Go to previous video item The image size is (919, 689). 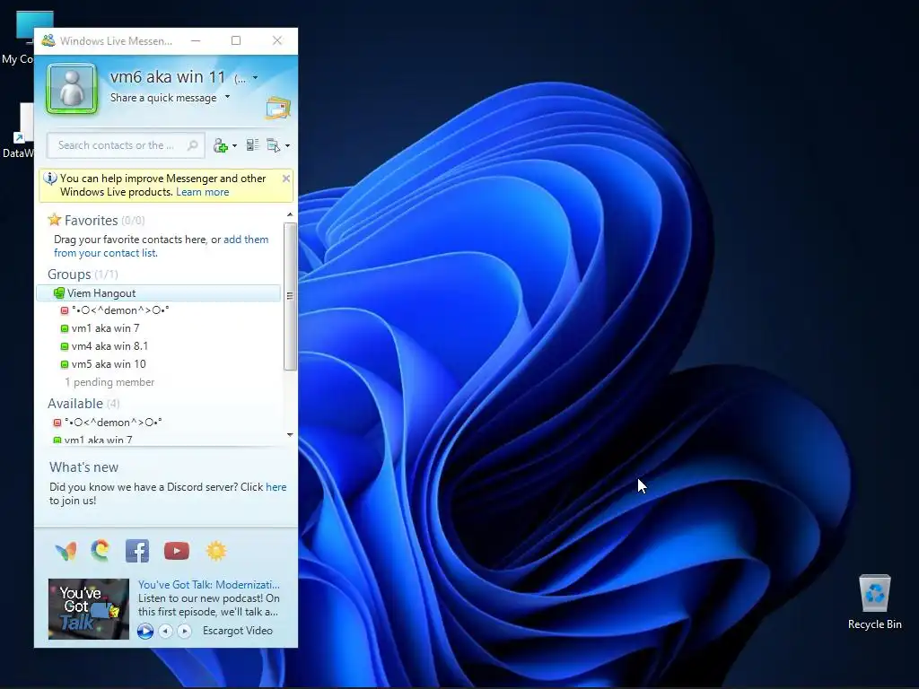(165, 631)
